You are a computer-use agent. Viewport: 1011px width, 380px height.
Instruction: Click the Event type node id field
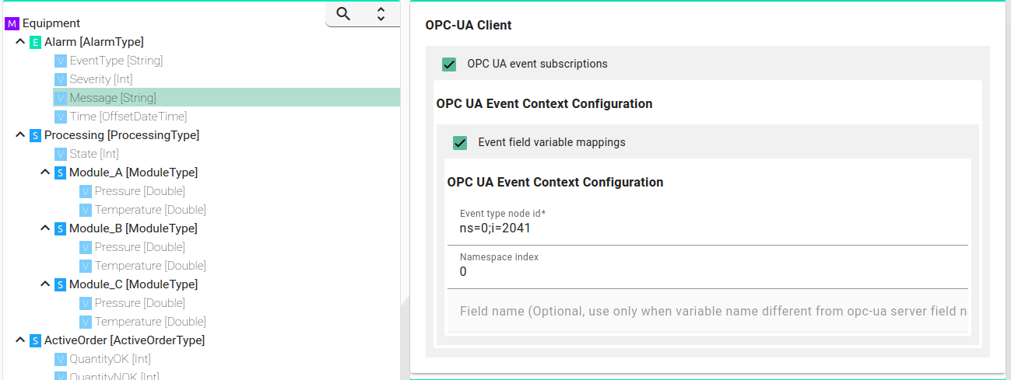click(x=707, y=224)
